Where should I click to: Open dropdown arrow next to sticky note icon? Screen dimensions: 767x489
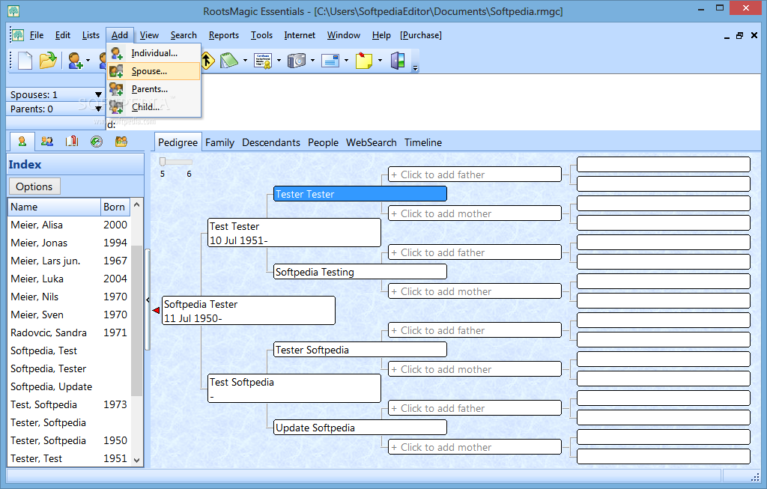pyautogui.click(x=380, y=61)
